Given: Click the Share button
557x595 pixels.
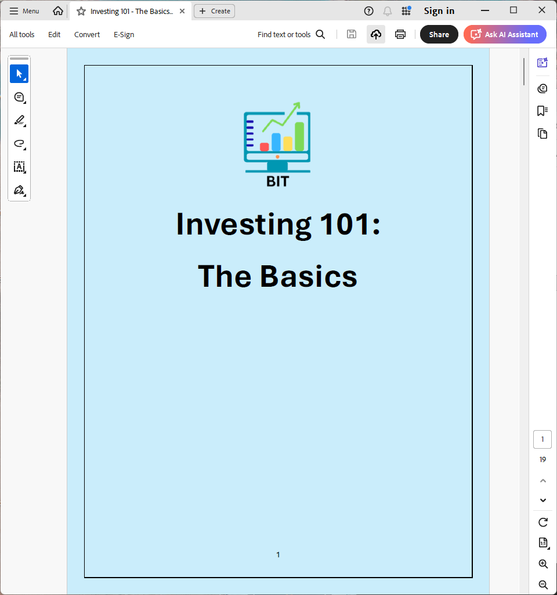Looking at the screenshot, I should [439, 34].
